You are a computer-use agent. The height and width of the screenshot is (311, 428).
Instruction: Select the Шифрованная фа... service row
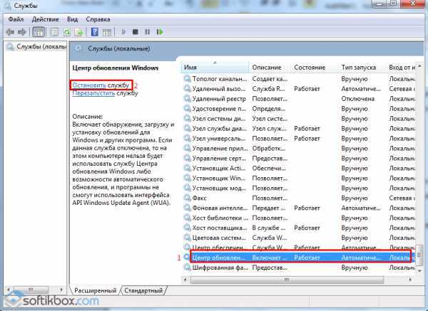[300, 268]
